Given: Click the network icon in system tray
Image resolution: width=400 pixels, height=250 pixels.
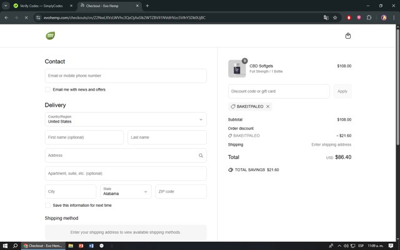Looking at the screenshot, I should pos(352,246).
